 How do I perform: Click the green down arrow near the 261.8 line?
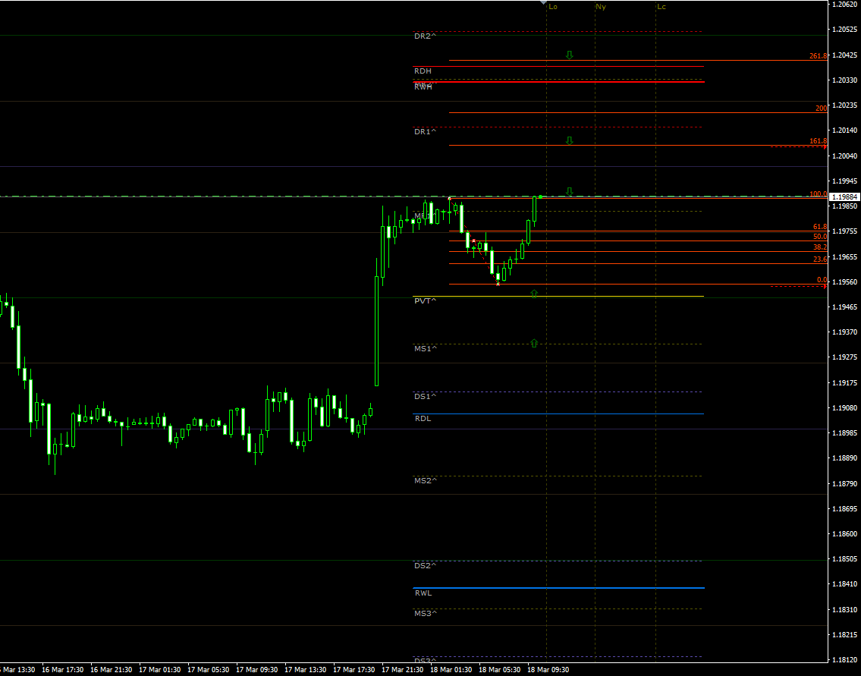569,55
